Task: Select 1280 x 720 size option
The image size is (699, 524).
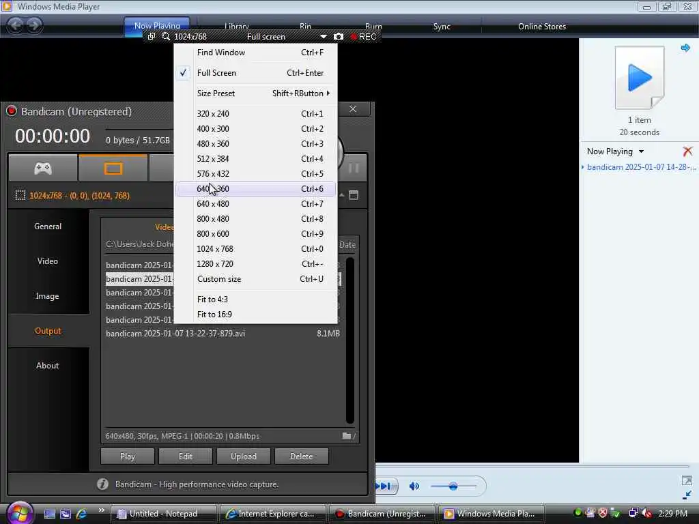Action: tap(255, 264)
